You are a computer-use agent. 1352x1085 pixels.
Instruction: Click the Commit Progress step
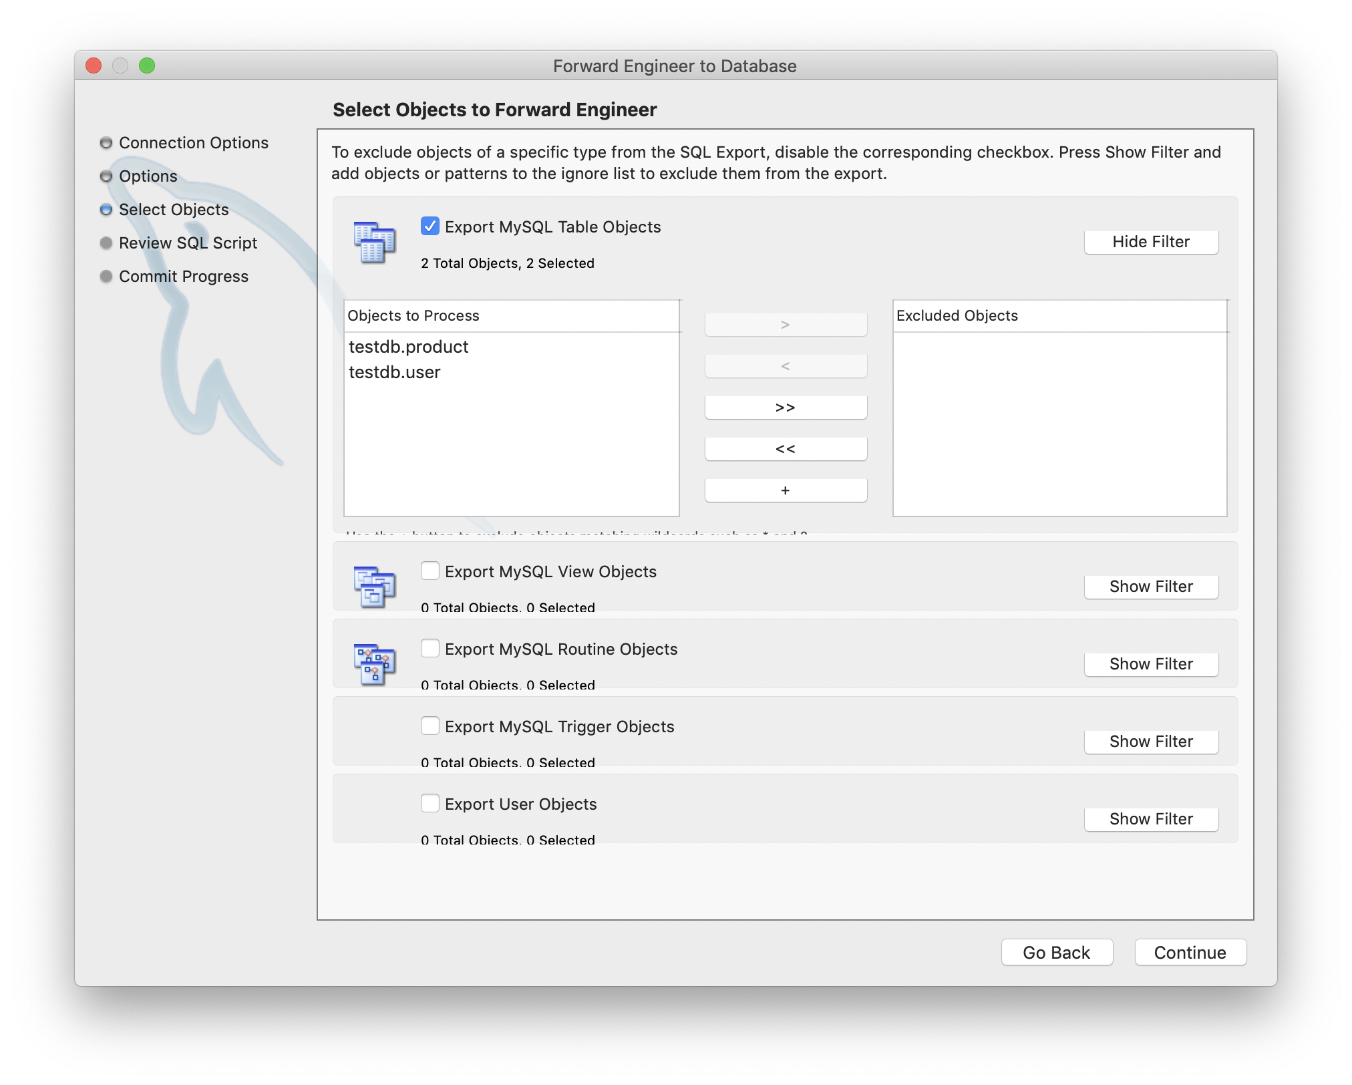click(x=184, y=277)
